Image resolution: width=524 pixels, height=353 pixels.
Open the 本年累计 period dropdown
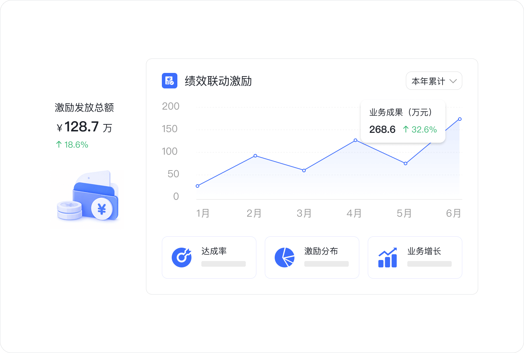(434, 81)
